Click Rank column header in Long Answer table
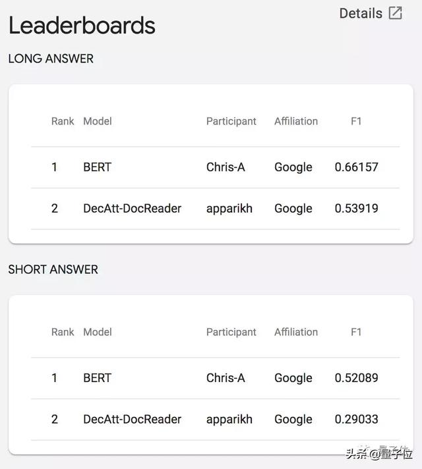 point(63,121)
